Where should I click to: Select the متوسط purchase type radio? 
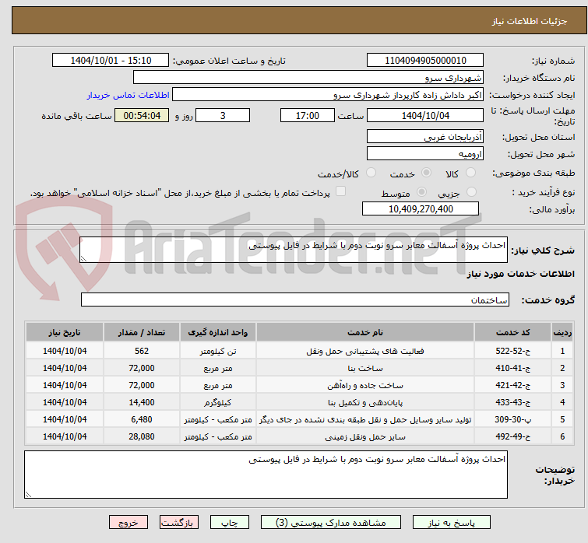coord(421,192)
